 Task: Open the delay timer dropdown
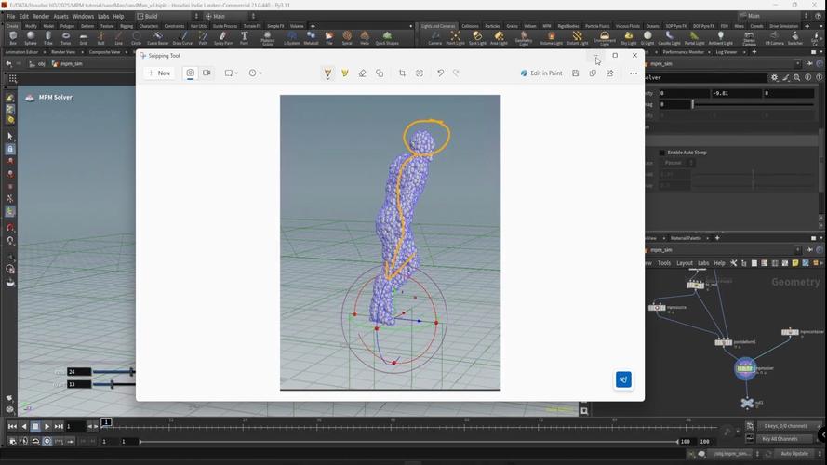pyautogui.click(x=256, y=73)
